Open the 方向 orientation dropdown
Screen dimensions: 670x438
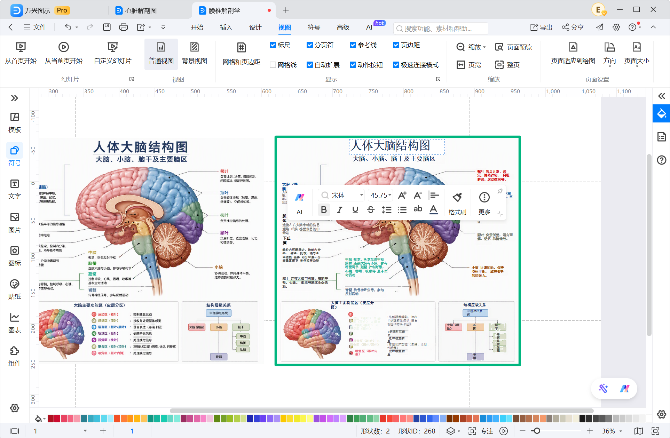pyautogui.click(x=609, y=54)
